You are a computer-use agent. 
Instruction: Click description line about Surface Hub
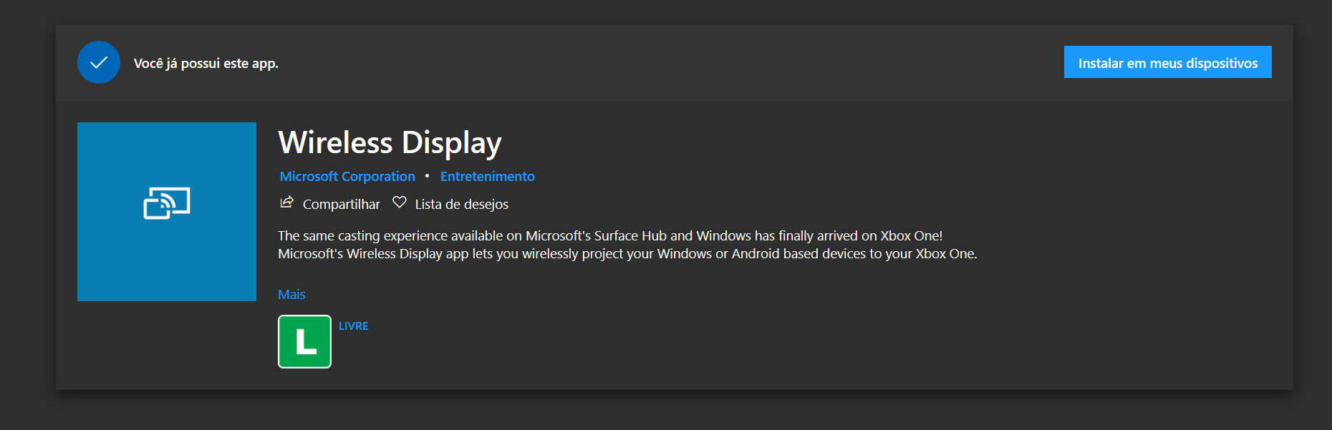[610, 235]
